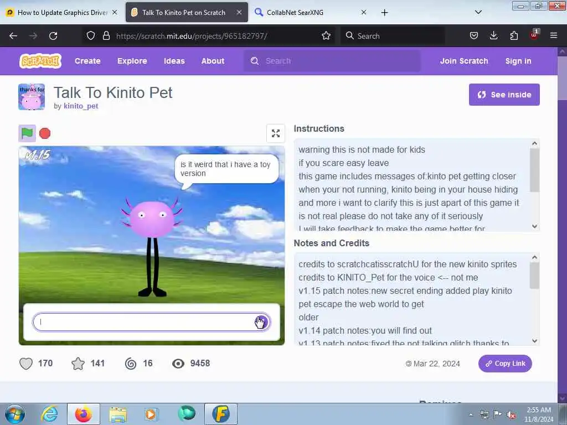Open the media player taskbar icon
The width and height of the screenshot is (567, 425).
pos(151,414)
